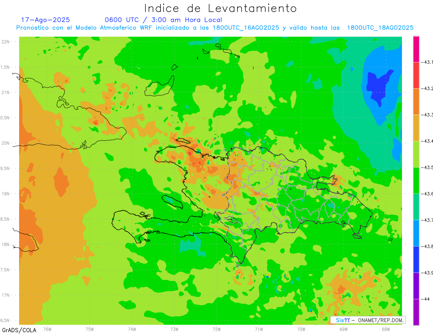Screen dimensions: 433x334
Task: Click the initialization time '1800UTC_16AGO2025'
Action: pos(246,28)
